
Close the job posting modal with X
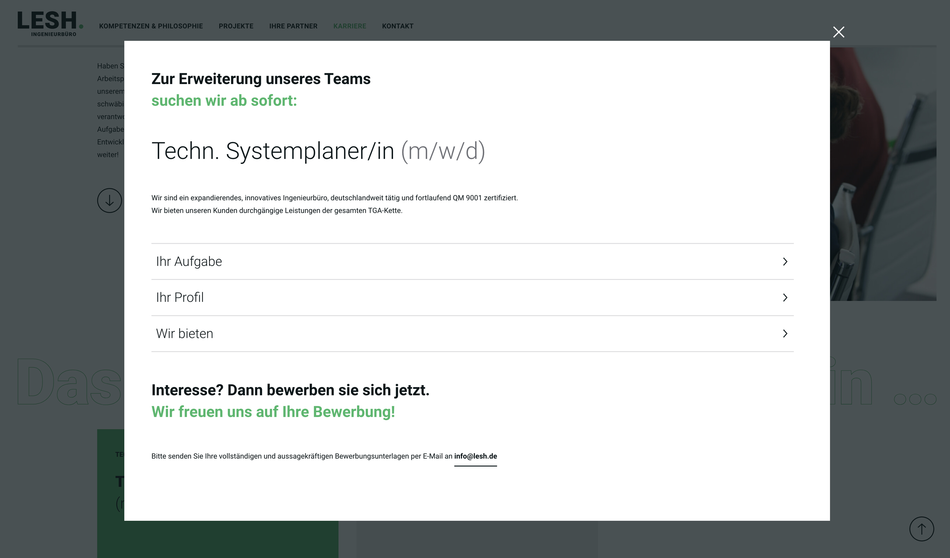pos(839,32)
